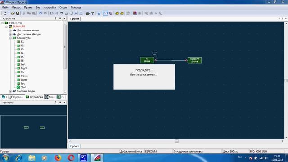Select the Left key in tree
This screenshot has width=288, height=162.
click(x=23, y=65)
